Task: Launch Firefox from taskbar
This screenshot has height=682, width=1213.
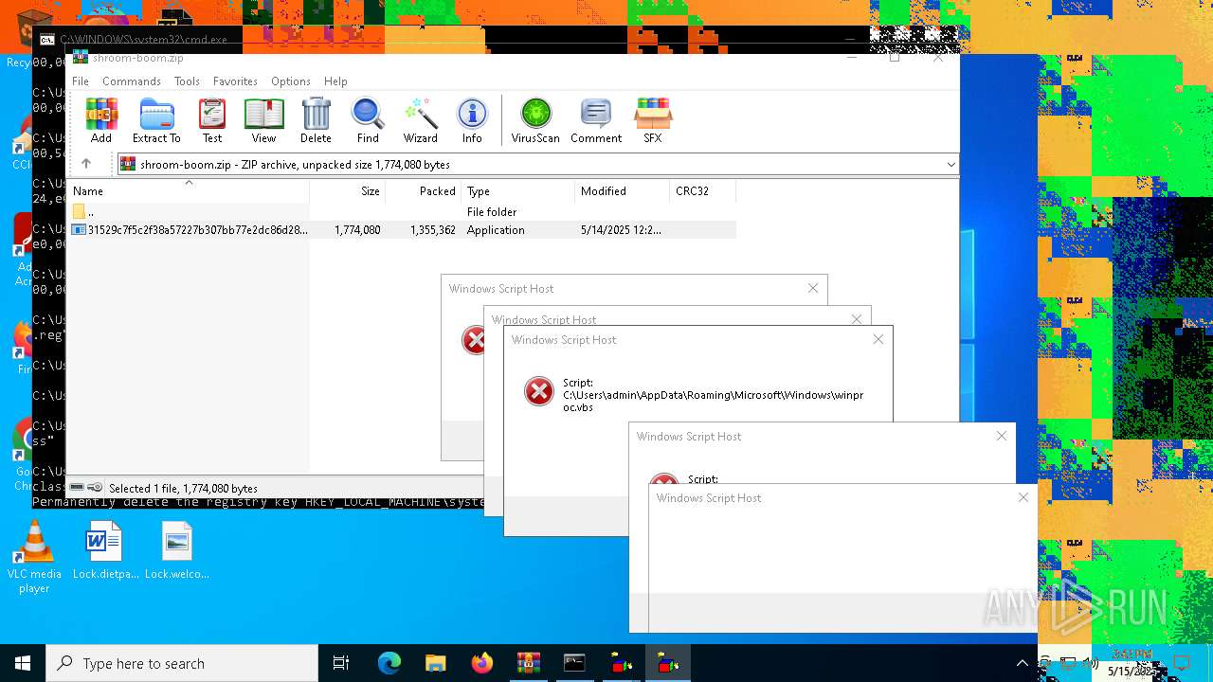Action: (482, 663)
